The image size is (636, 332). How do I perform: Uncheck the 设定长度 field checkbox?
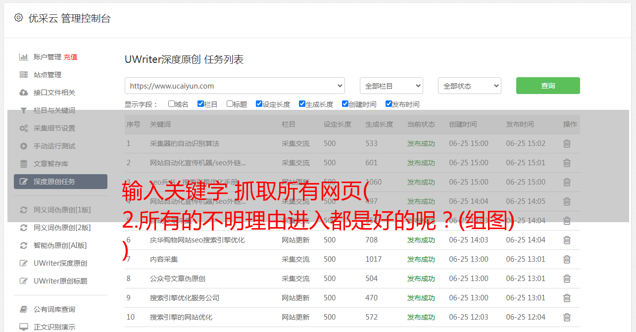259,104
